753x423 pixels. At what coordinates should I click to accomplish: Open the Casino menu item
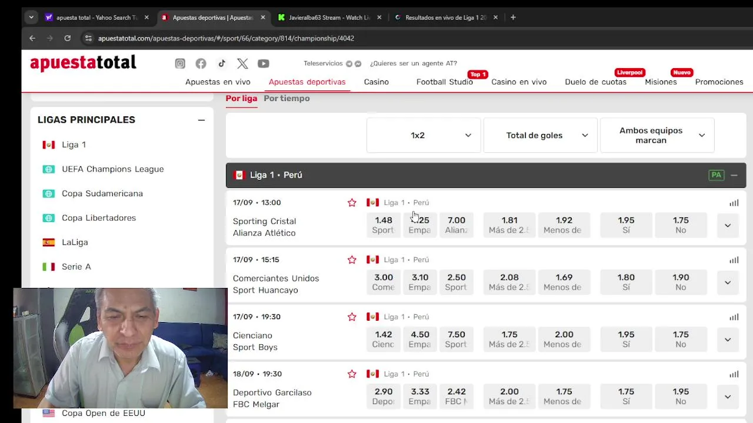click(x=376, y=82)
